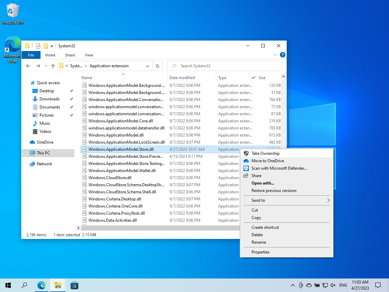Choose Rename from the context menu
This screenshot has width=389, height=292.
coord(287,242)
